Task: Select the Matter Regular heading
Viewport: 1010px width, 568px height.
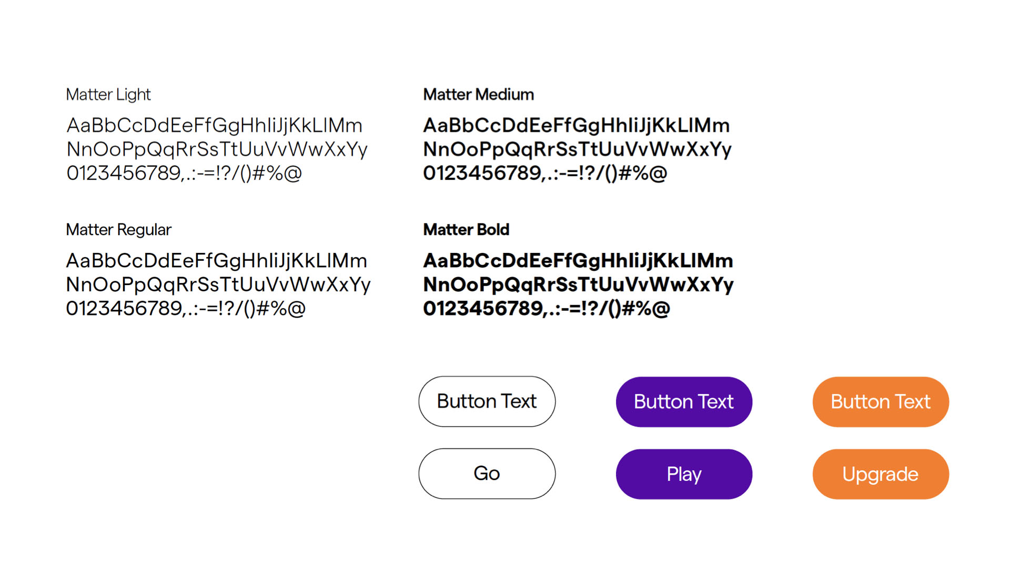Action: (118, 230)
